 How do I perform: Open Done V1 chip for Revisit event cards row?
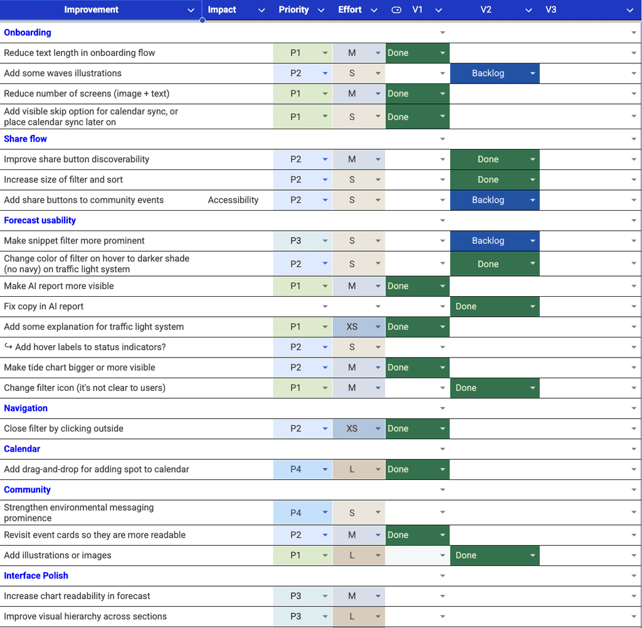pos(417,535)
